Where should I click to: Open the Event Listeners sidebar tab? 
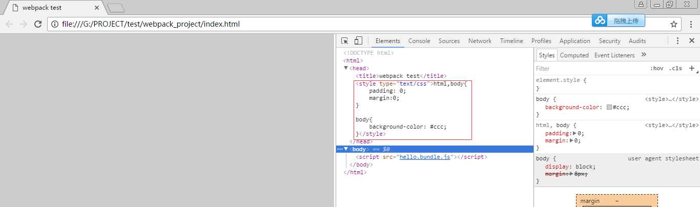click(614, 55)
